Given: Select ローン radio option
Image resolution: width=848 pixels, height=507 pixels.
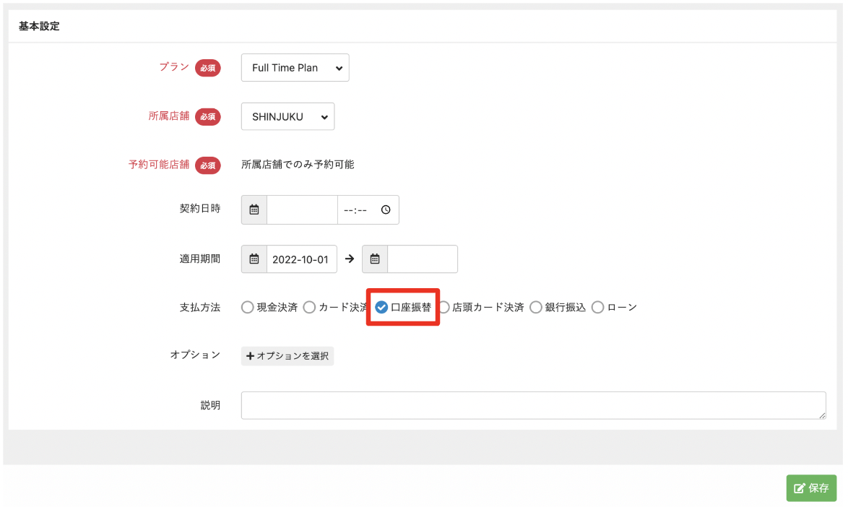Looking at the screenshot, I should tap(597, 308).
